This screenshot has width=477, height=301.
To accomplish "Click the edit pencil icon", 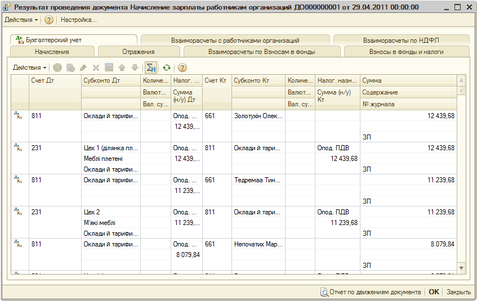I will 83,68.
